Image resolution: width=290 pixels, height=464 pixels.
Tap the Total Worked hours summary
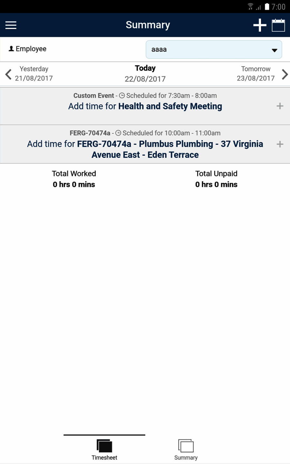(74, 179)
